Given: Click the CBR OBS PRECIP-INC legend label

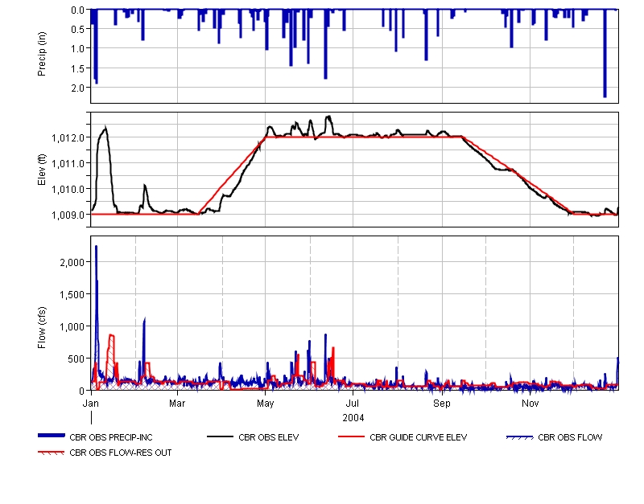Looking at the screenshot, I should [x=111, y=437].
